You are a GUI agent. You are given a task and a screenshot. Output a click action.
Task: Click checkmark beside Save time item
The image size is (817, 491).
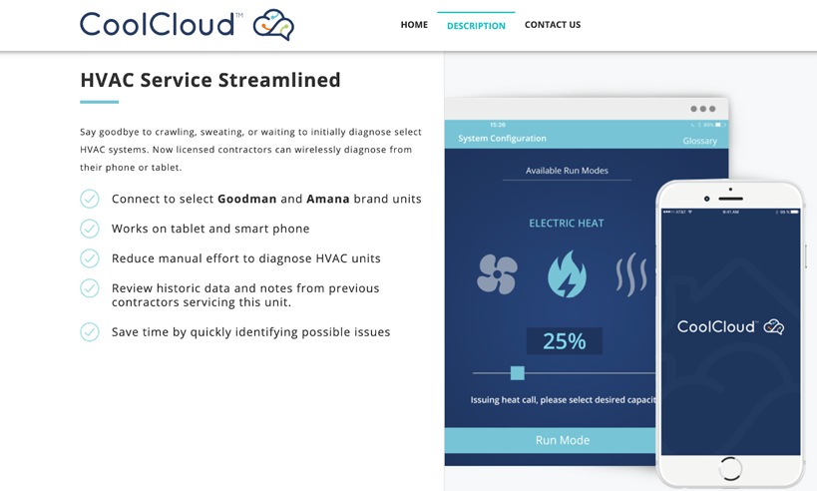point(90,332)
